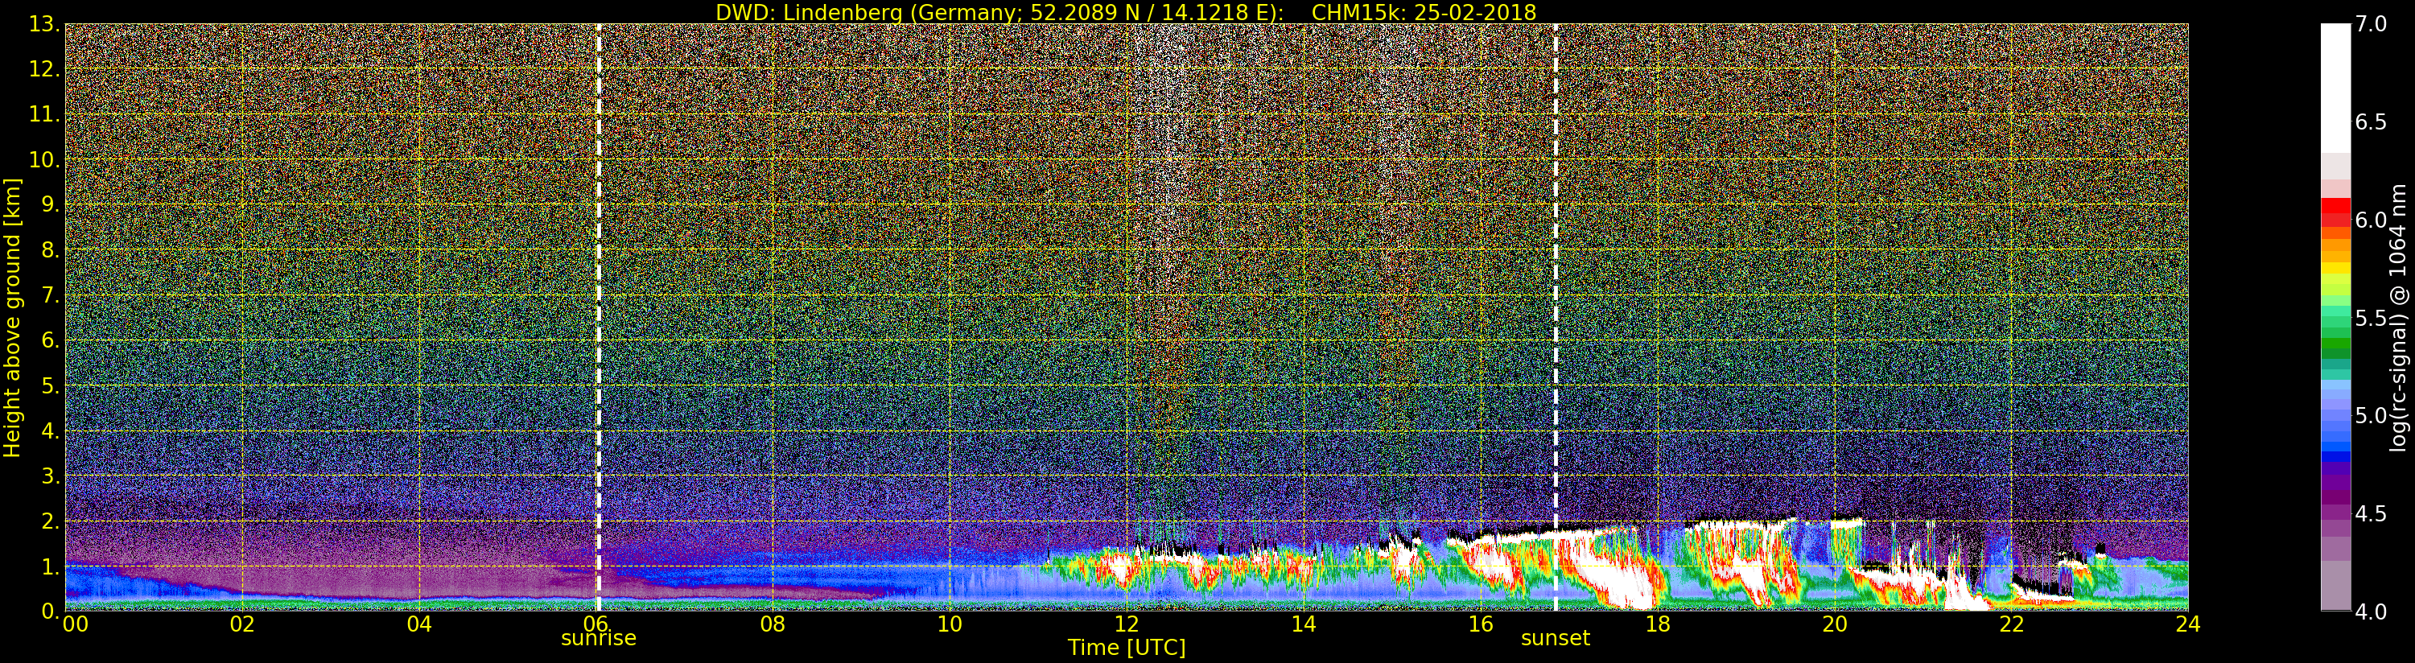The height and width of the screenshot is (663, 2415).
Task: Click the time axis tick '18'
Action: (1658, 624)
